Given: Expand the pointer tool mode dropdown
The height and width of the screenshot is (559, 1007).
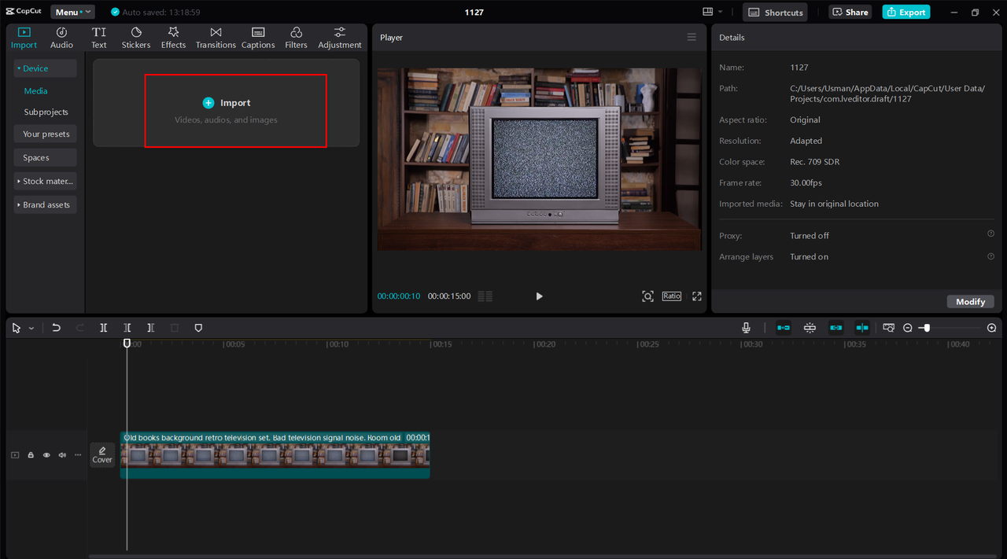Looking at the screenshot, I should click(x=31, y=329).
